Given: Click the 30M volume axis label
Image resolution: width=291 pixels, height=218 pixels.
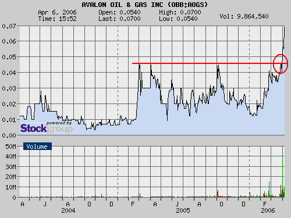Looking at the screenshot, I should pos(10,167).
